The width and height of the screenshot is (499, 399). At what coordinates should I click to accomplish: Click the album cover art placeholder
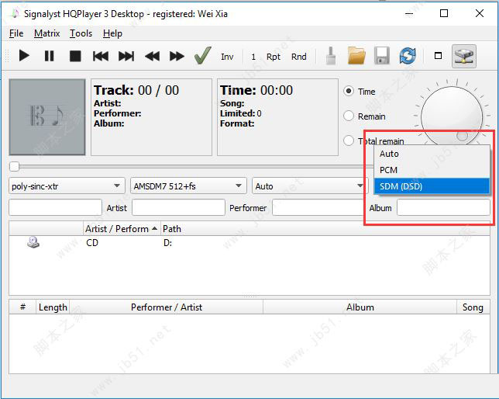[47, 117]
